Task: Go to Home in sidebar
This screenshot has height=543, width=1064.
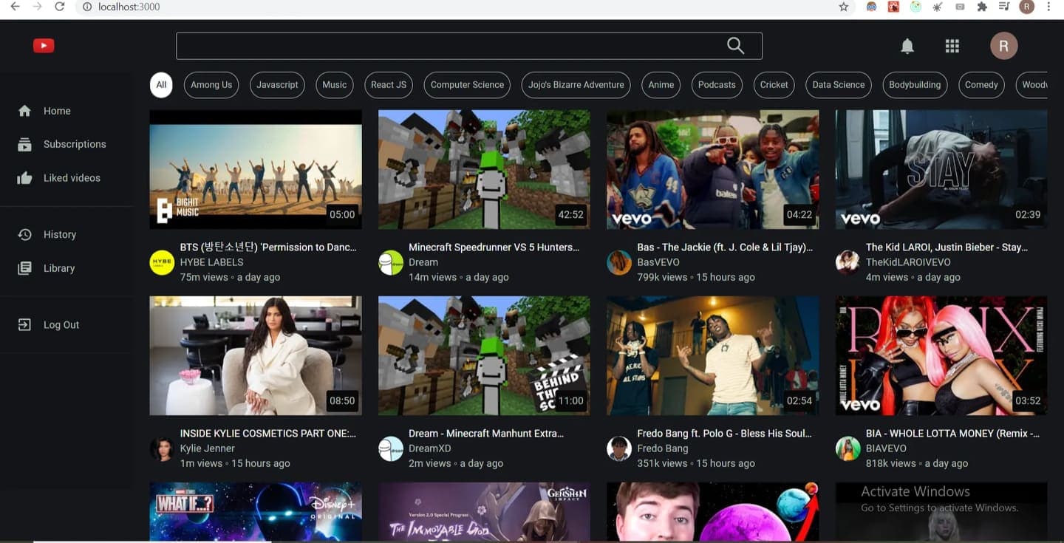Action: point(57,111)
